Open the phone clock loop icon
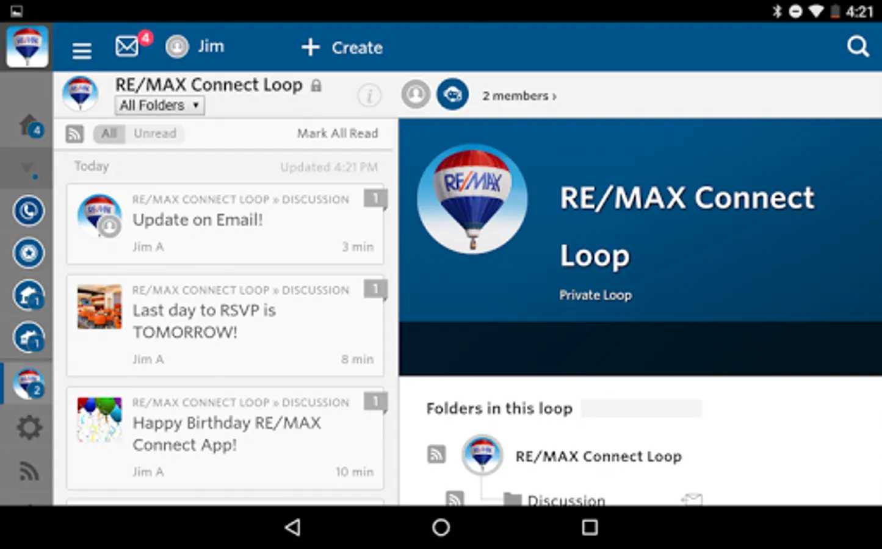 pyautogui.click(x=28, y=211)
